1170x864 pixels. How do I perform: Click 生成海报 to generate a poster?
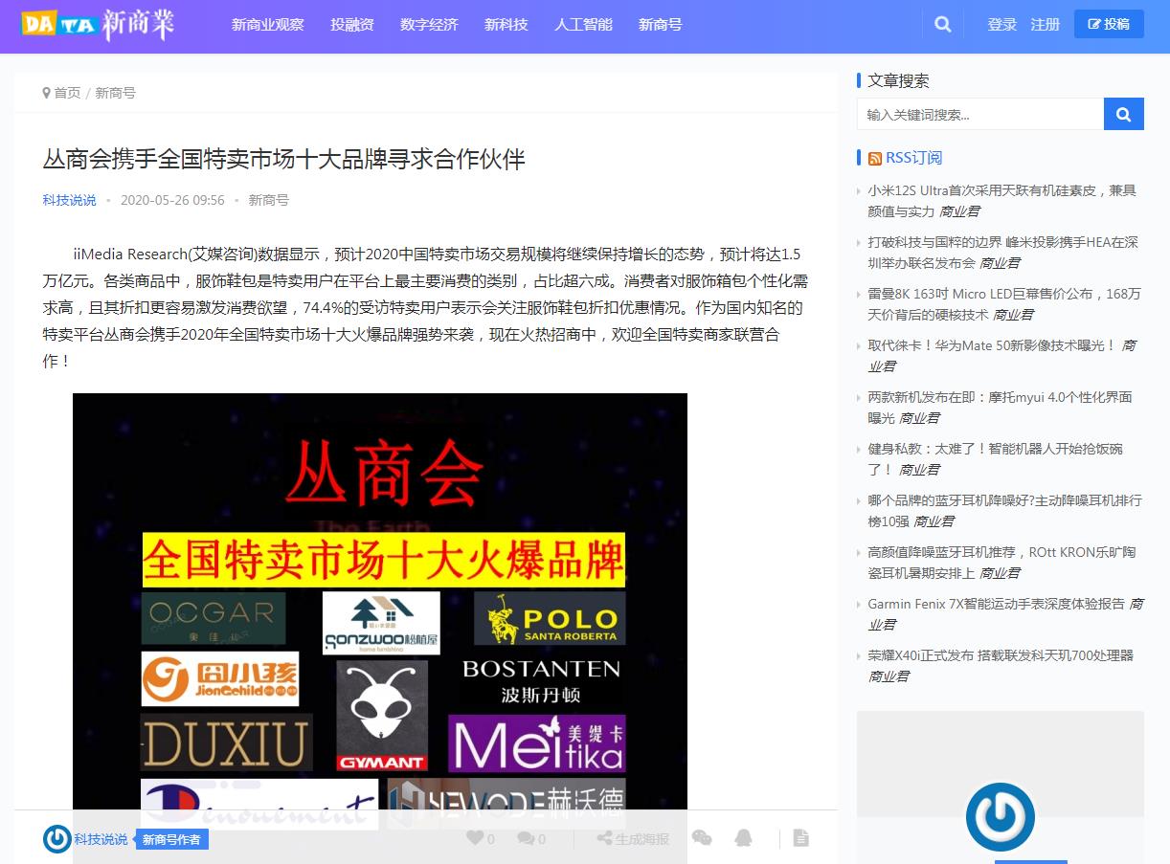(x=633, y=838)
